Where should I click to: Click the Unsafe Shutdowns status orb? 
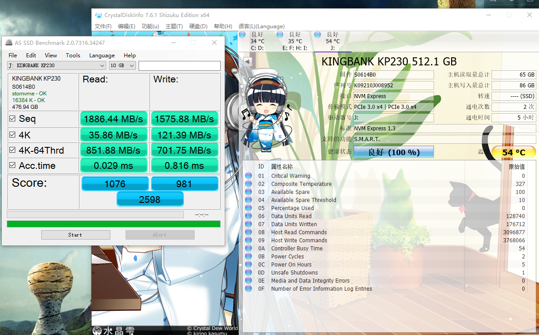coord(248,273)
